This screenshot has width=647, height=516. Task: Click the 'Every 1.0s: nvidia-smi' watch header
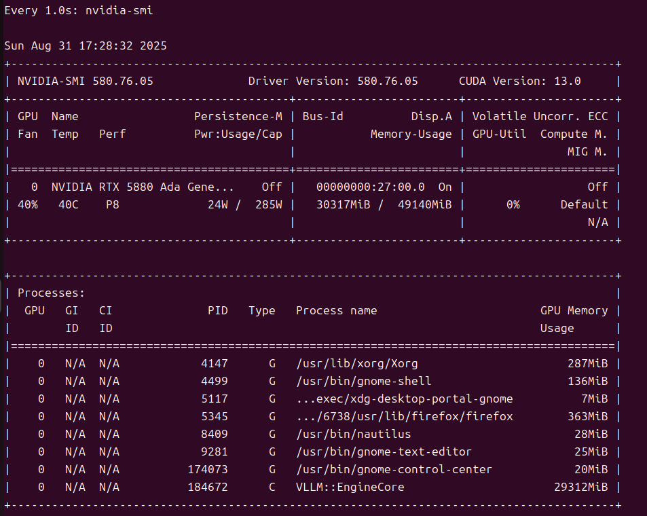tap(78, 10)
